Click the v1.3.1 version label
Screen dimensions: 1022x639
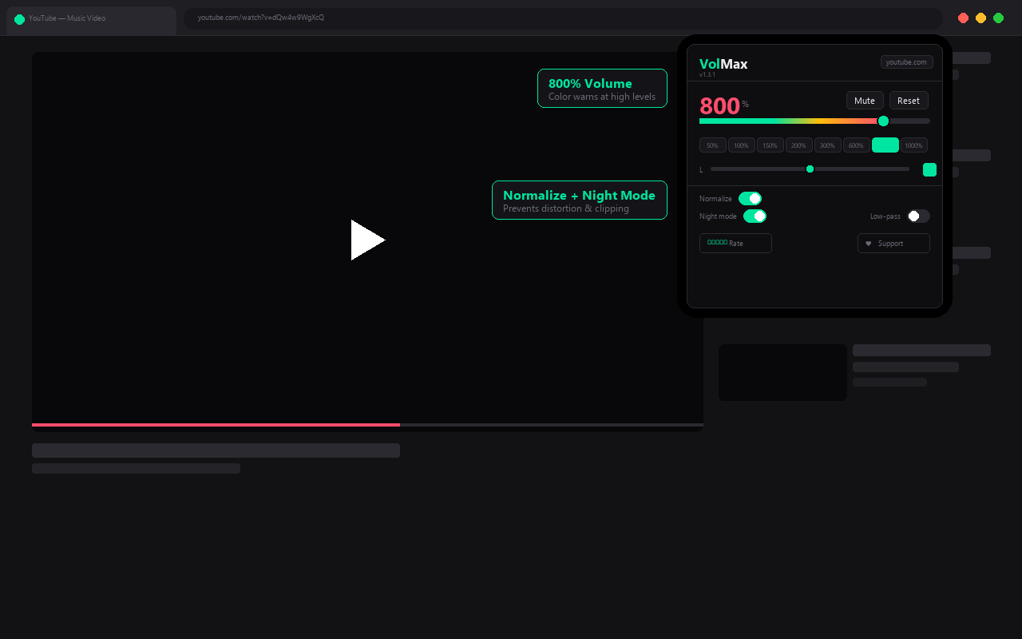click(707, 75)
